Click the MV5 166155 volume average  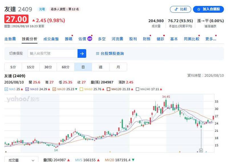(87, 160)
